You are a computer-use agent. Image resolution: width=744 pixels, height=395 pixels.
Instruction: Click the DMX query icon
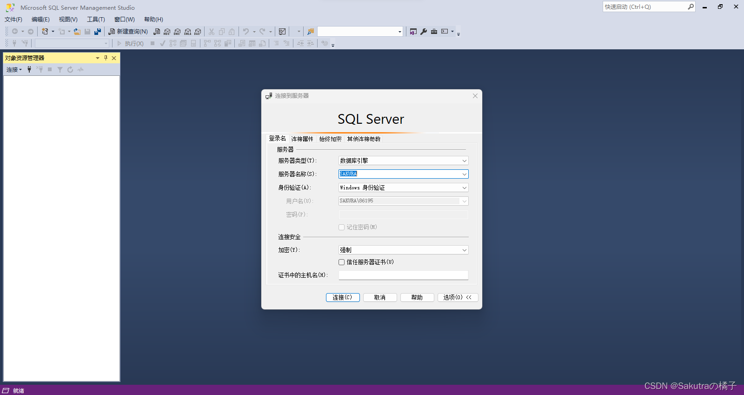coord(177,32)
